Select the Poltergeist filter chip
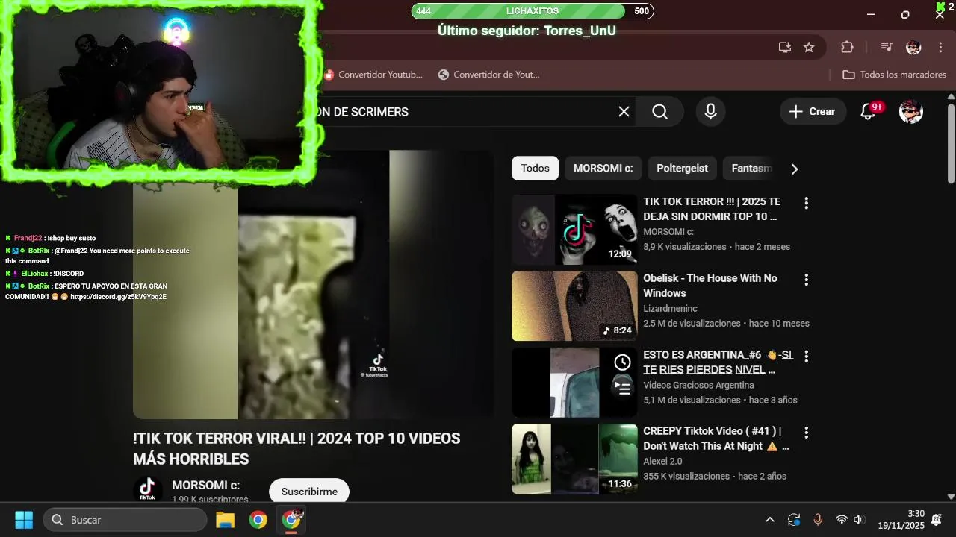This screenshot has width=956, height=537. pyautogui.click(x=682, y=169)
